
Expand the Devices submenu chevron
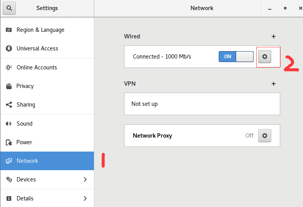coord(85,179)
